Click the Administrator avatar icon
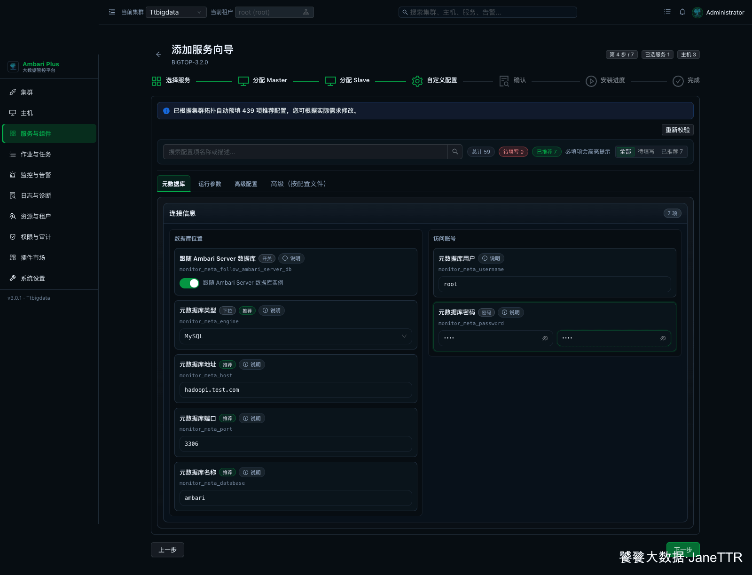Viewport: 752px width, 575px height. click(x=697, y=12)
